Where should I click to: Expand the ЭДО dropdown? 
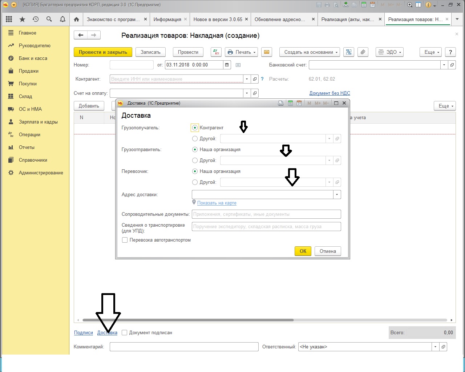coord(390,52)
